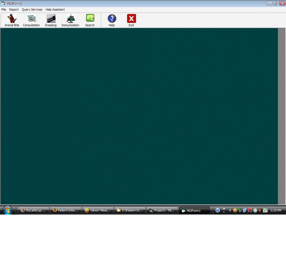Open the Dressing toolbar icon
Image resolution: width=286 pixels, height=264 pixels.
coord(51,21)
